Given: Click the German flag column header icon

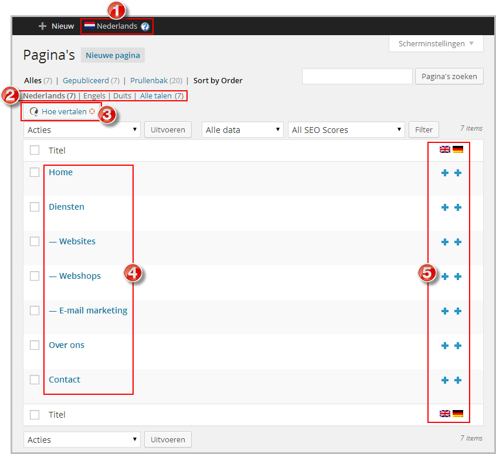Looking at the screenshot, I should (458, 150).
